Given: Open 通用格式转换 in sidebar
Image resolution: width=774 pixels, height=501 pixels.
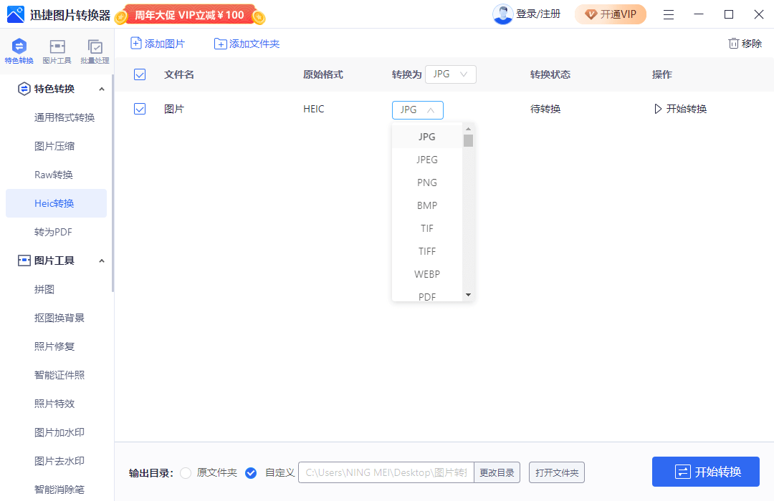Looking at the screenshot, I should click(x=64, y=117).
